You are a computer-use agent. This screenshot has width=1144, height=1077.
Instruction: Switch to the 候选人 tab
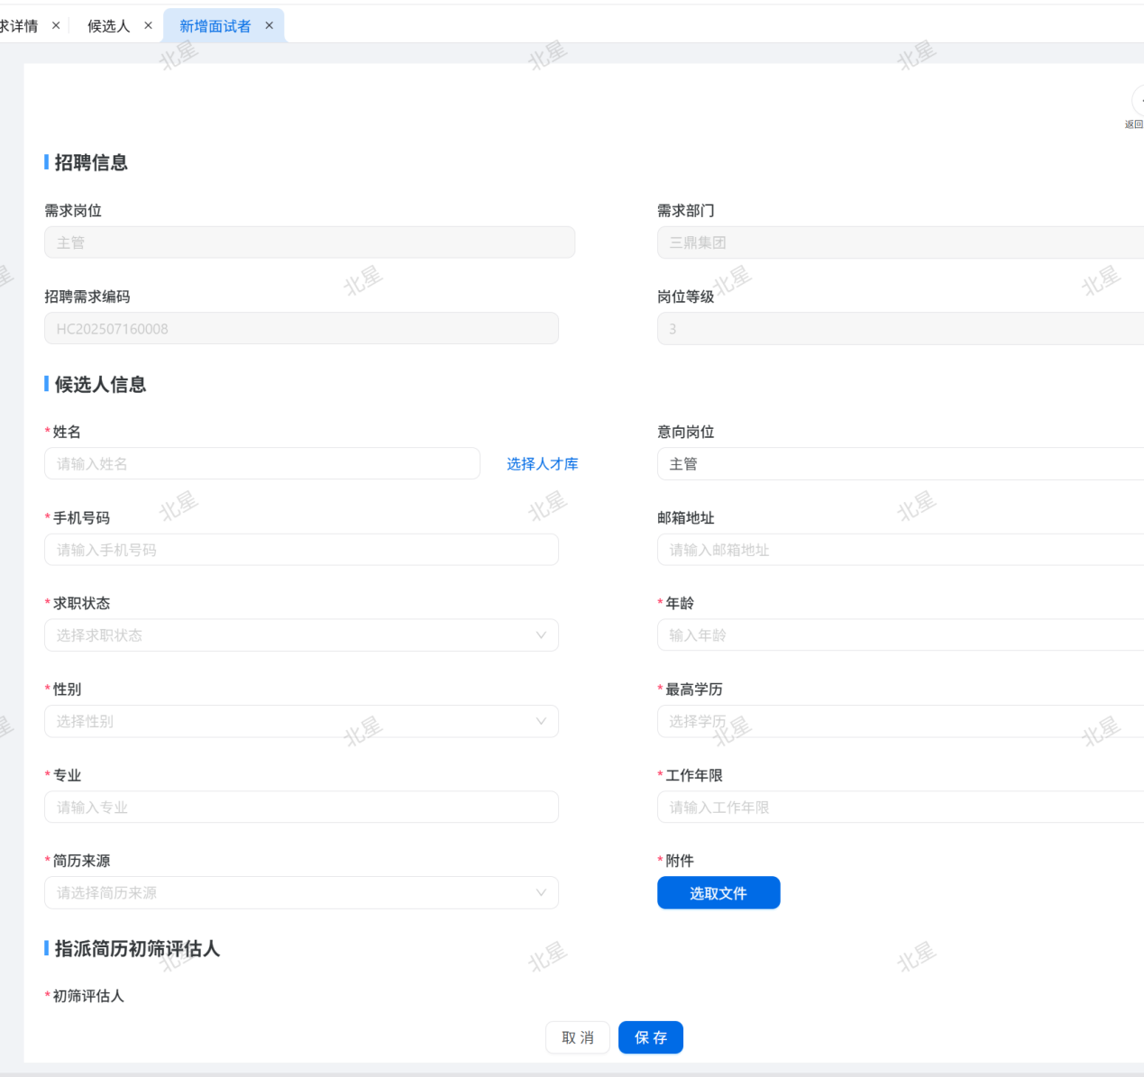click(x=108, y=26)
